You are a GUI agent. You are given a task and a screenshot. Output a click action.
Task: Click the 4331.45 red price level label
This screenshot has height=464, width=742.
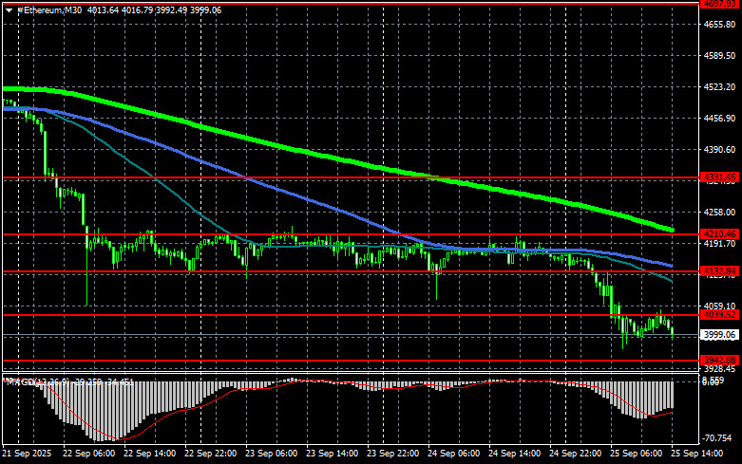coord(719,177)
